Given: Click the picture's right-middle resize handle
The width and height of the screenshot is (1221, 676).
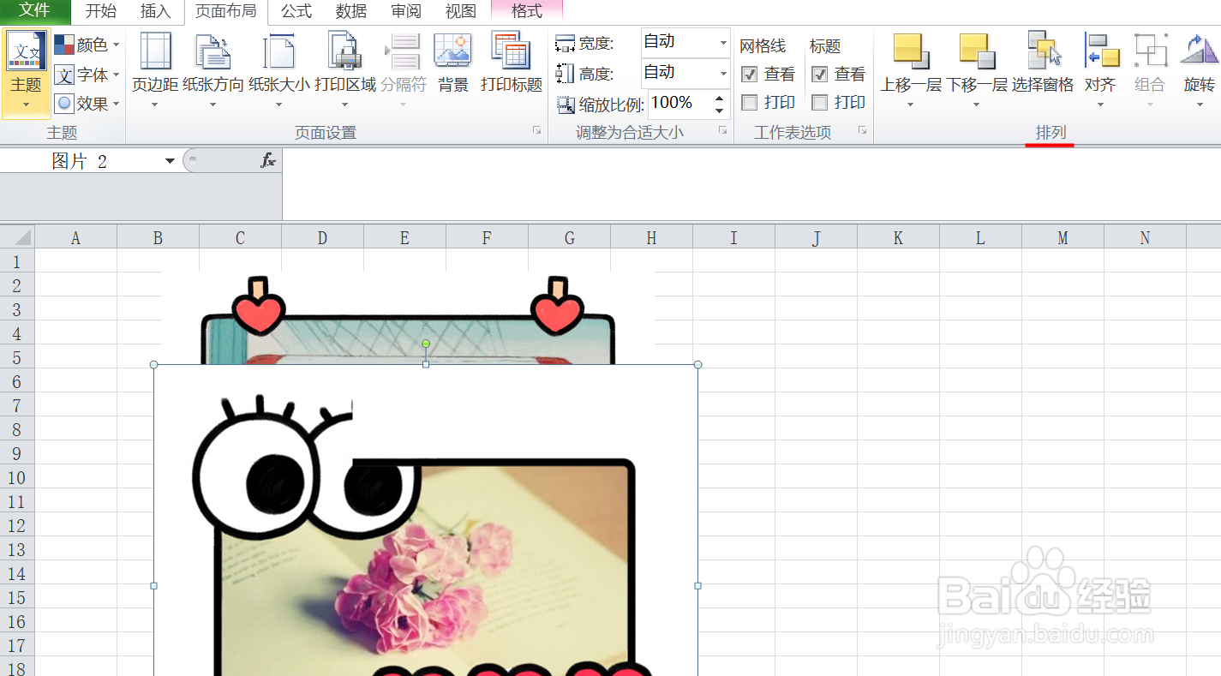Looking at the screenshot, I should pyautogui.click(x=697, y=586).
